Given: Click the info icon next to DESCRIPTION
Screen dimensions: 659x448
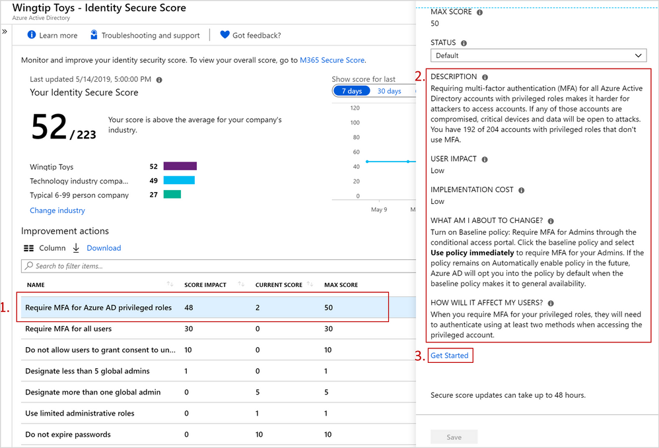Looking at the screenshot, I should (485, 77).
